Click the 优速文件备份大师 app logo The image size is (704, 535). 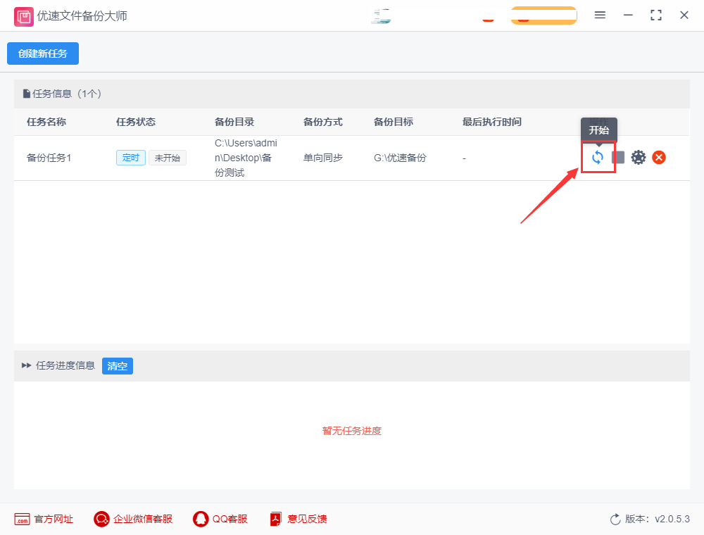click(x=24, y=16)
